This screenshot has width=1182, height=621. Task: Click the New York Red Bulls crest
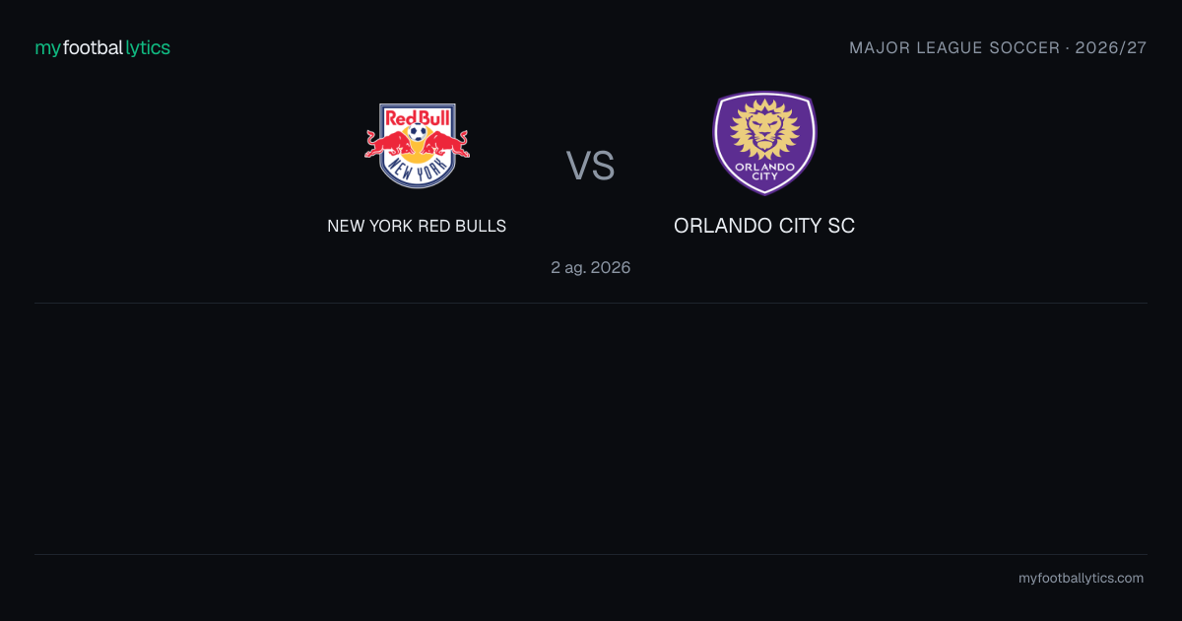[x=417, y=145]
